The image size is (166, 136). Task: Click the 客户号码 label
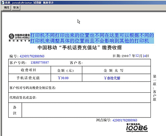(x=18, y=63)
